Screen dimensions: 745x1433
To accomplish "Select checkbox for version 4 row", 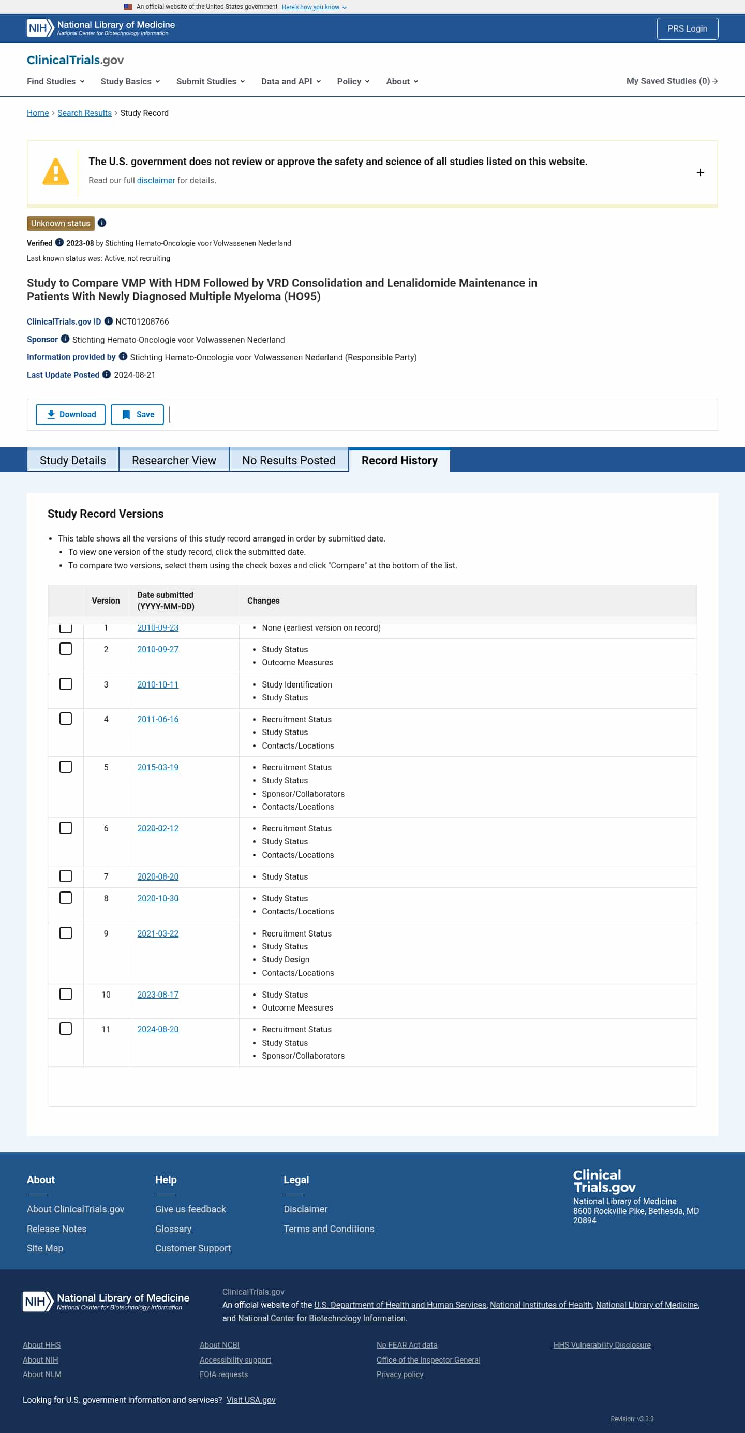I will click(x=66, y=719).
